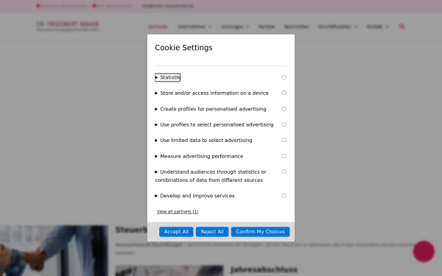Click the handshake image thumbnail
442x276 pixels.
point(54,251)
